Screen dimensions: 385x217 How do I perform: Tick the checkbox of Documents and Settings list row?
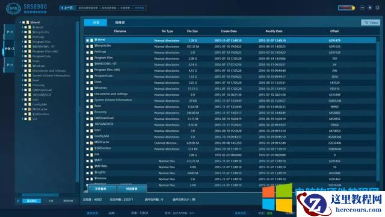[x=87, y=95]
